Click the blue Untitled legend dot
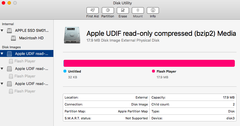Image resolution: width=240 pixels, height=126 pixels. tap(65, 71)
